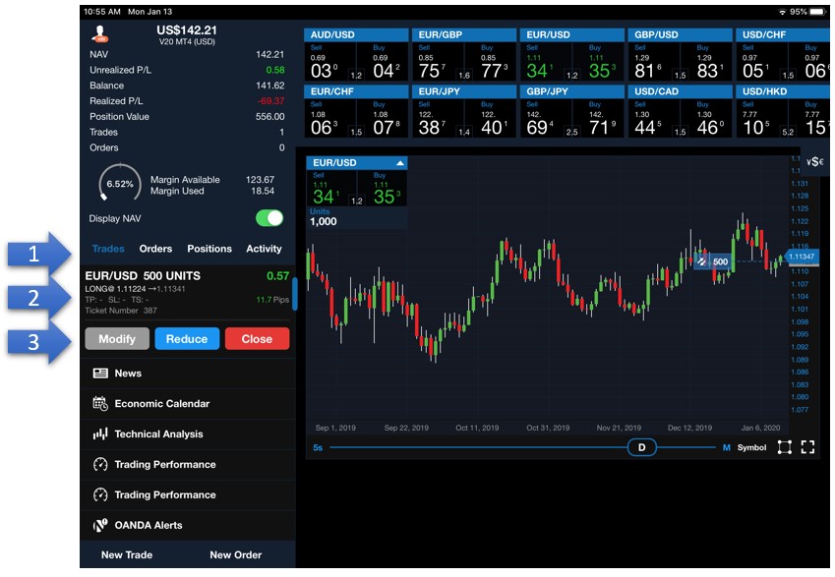Image resolution: width=835 pixels, height=577 pixels.
Task: Tap the 6.52% margin gauge
Action: click(120, 184)
